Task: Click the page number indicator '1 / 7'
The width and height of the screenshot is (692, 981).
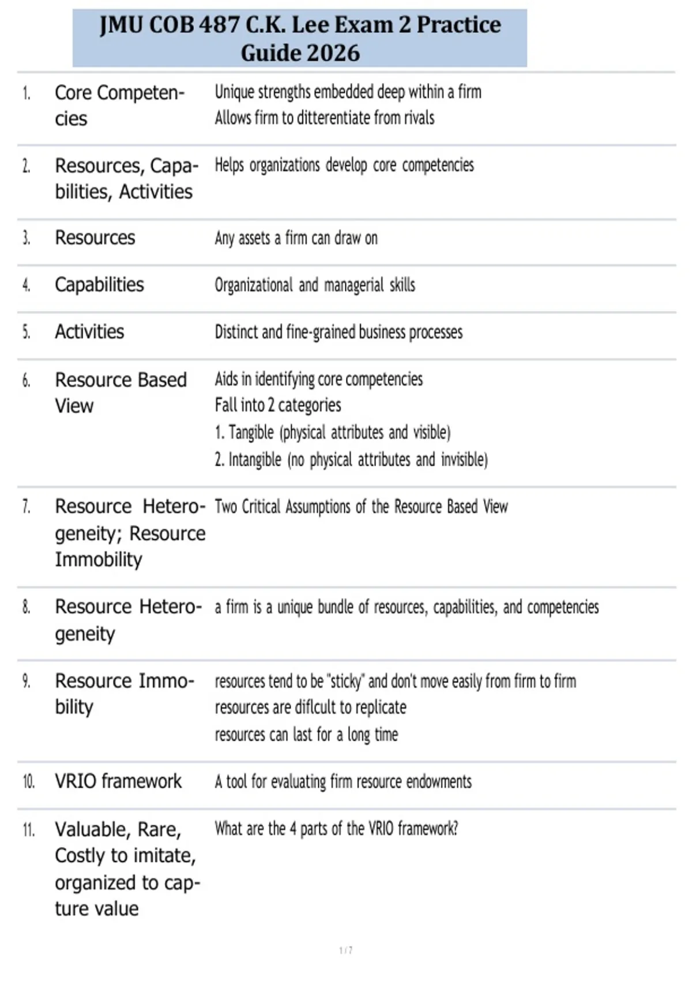Action: tap(346, 950)
